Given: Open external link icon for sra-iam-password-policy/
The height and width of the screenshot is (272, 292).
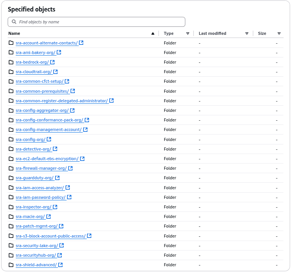Looking at the screenshot, I should (69, 197).
